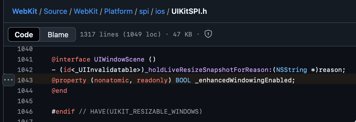Select line number 1042
356x122 pixels.
coord(25,70)
